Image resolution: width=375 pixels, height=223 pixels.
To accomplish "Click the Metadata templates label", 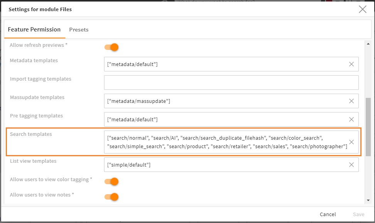I will tap(34, 61).
